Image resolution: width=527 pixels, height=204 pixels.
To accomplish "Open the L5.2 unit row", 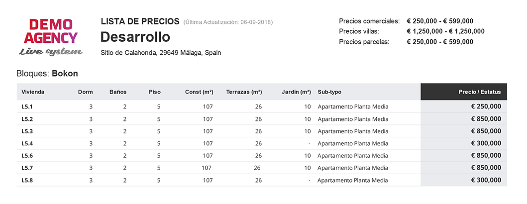I will click(262, 119).
